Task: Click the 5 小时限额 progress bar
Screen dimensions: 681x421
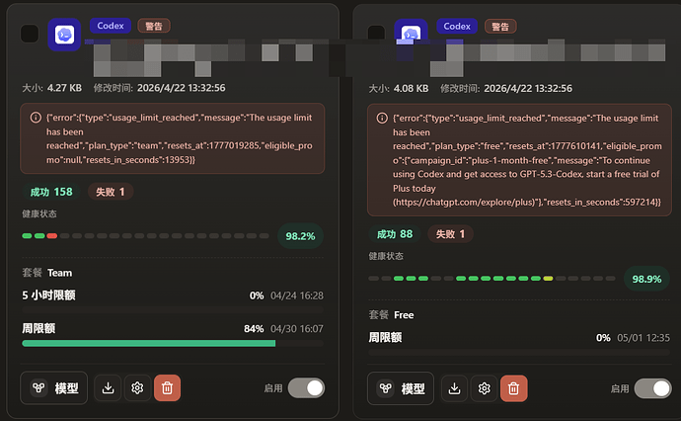Action: click(173, 309)
